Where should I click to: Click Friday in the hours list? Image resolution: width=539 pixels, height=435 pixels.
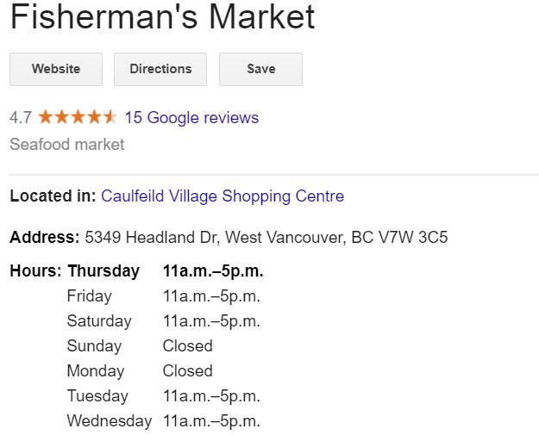click(90, 295)
